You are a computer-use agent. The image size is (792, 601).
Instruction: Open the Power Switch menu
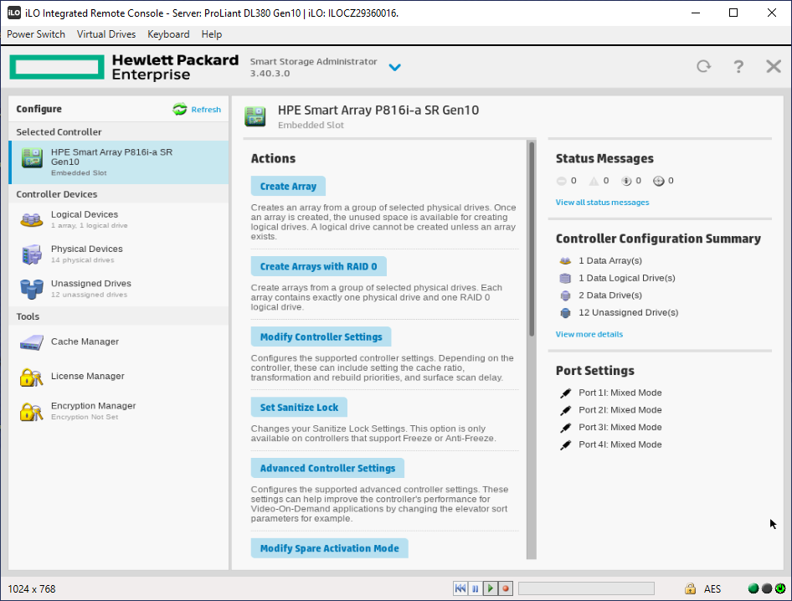(x=36, y=34)
